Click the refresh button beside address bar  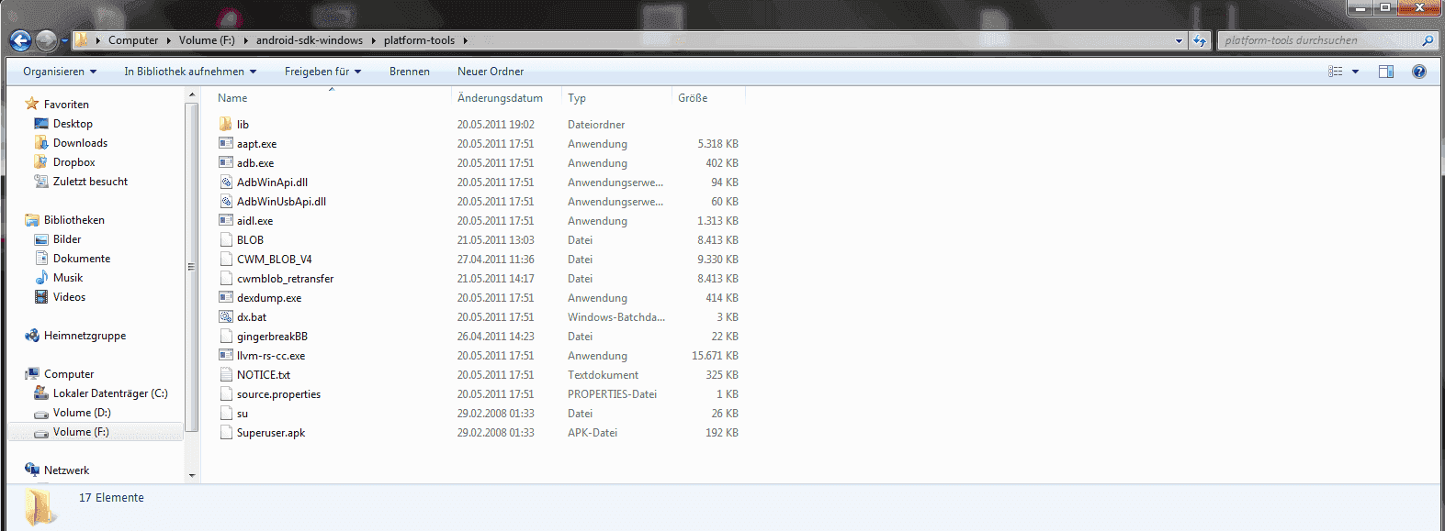coord(1200,40)
